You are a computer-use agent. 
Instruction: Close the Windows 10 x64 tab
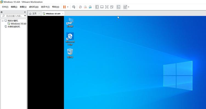tap(63, 14)
